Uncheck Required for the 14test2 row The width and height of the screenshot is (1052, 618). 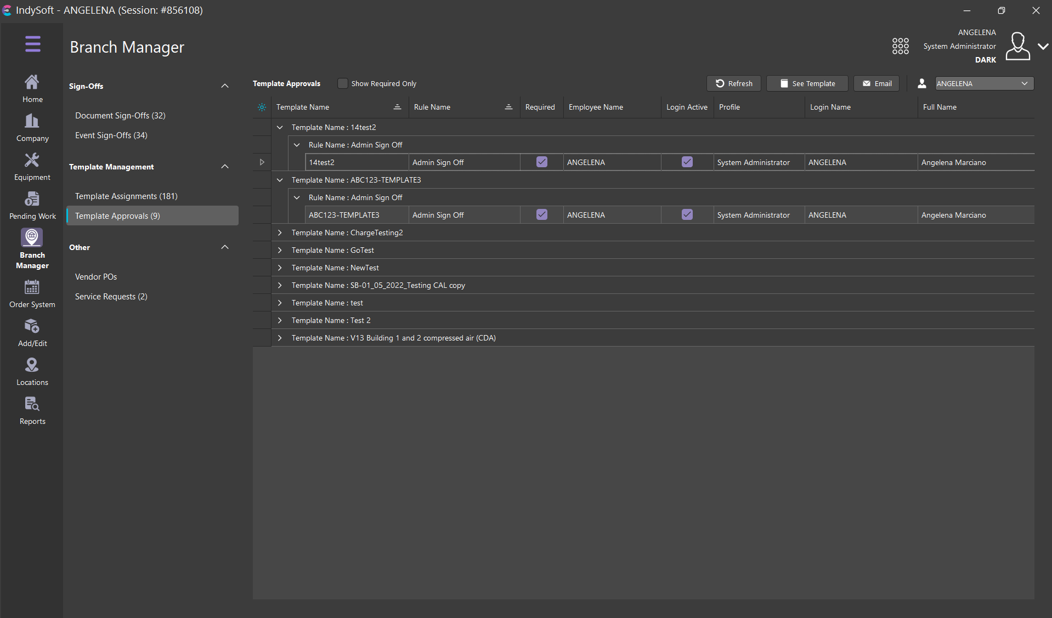541,162
